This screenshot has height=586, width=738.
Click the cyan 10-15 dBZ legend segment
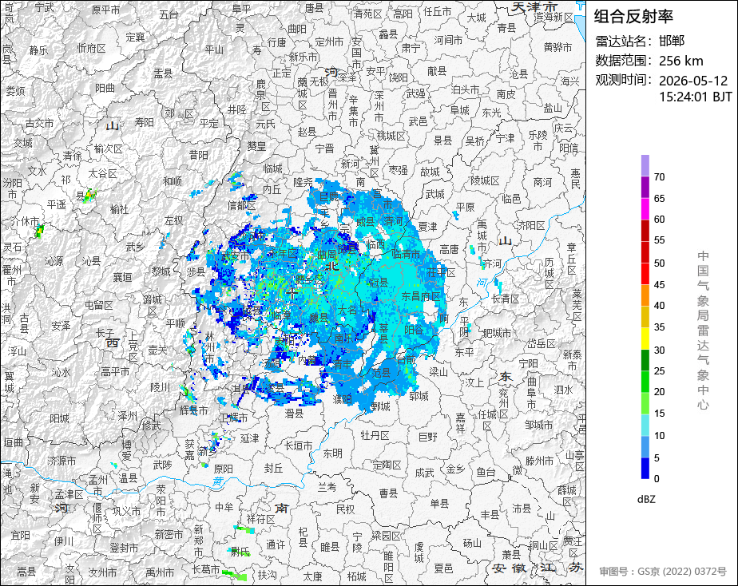pyautogui.click(x=645, y=425)
